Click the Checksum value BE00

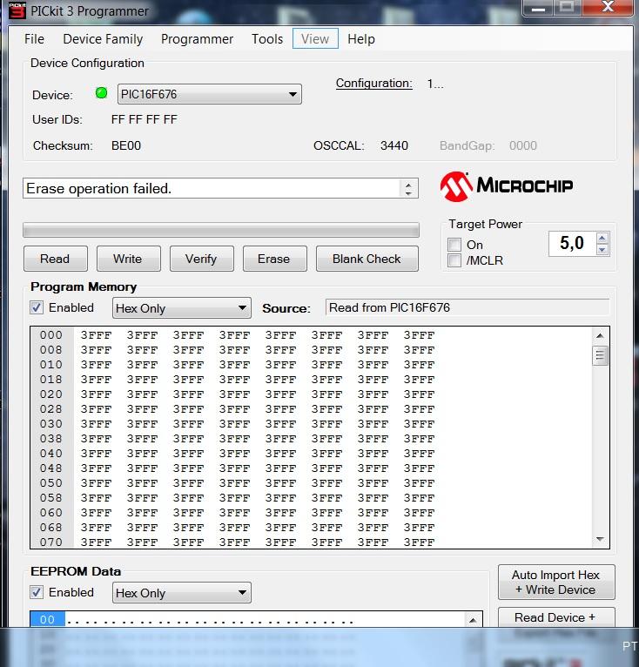[x=126, y=145]
